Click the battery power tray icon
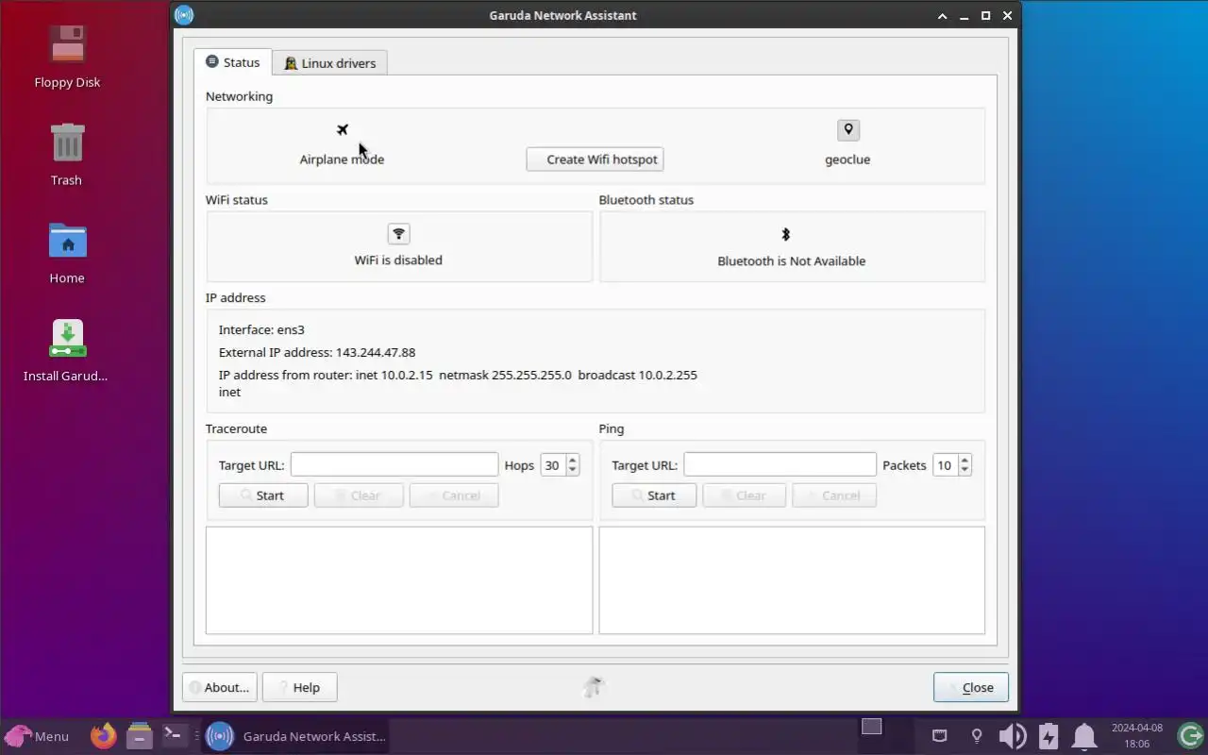This screenshot has width=1208, height=755. pyautogui.click(x=1049, y=736)
